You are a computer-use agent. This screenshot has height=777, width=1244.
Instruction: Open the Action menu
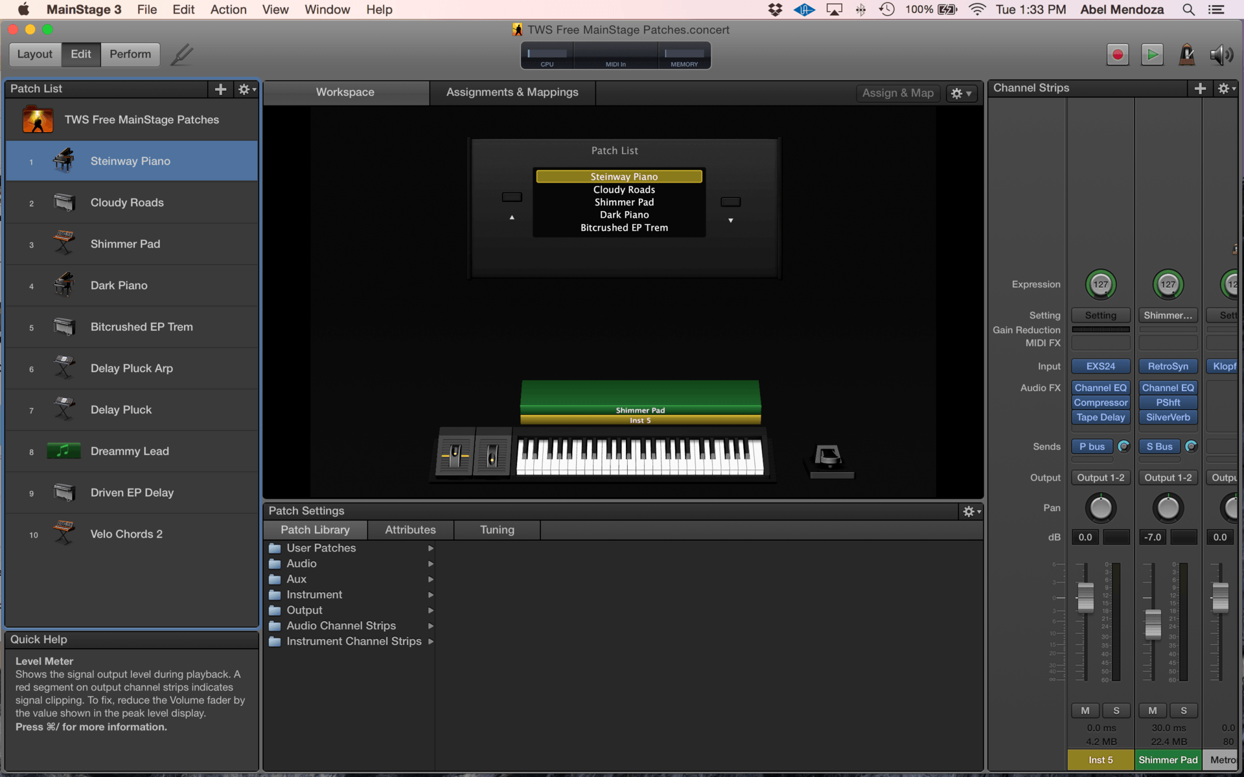click(228, 10)
